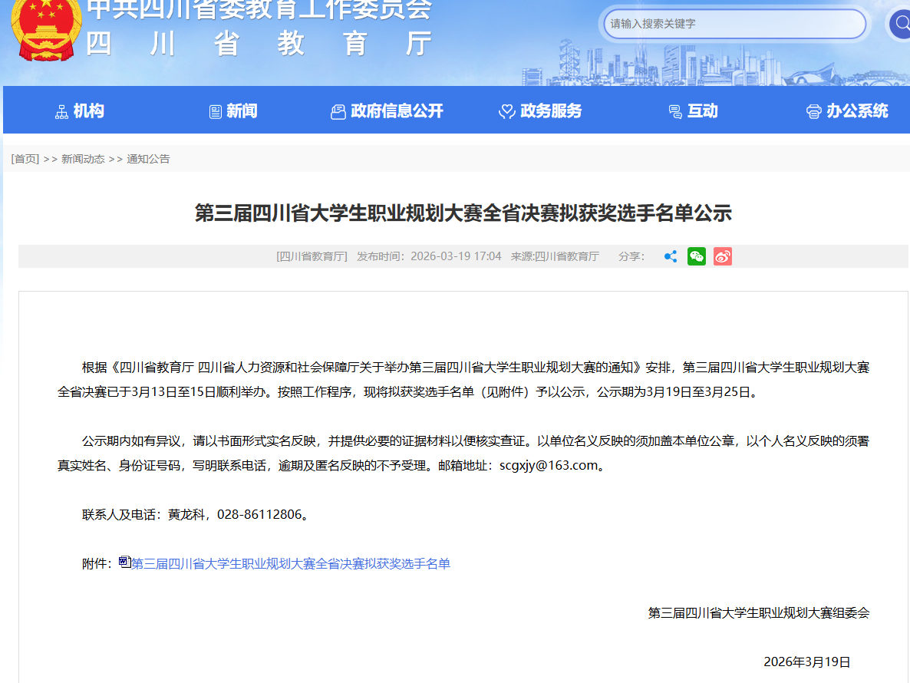Click the attachment document file icon
This screenshot has height=683, width=910.
click(125, 563)
